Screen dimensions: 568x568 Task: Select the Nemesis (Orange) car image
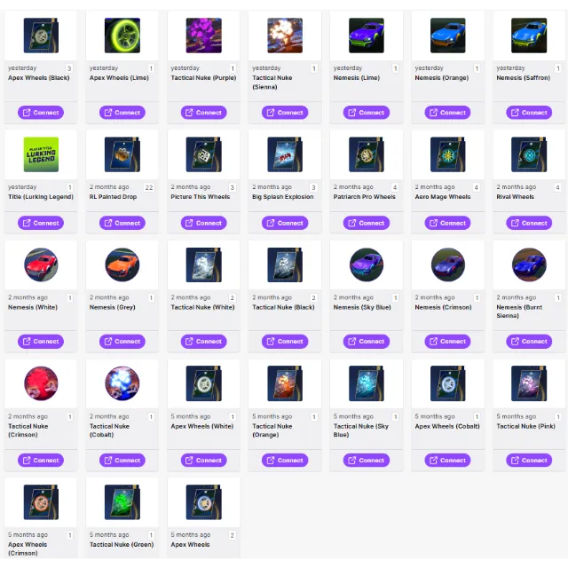point(447,35)
